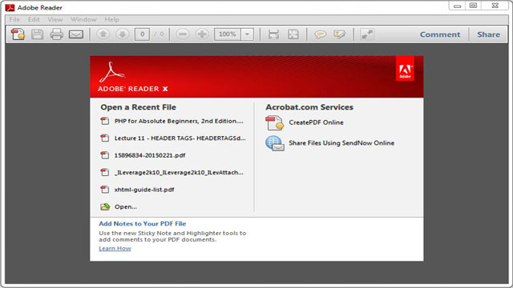This screenshot has height=288, width=513.
Task: Click the Learn How link
Action: (115, 249)
